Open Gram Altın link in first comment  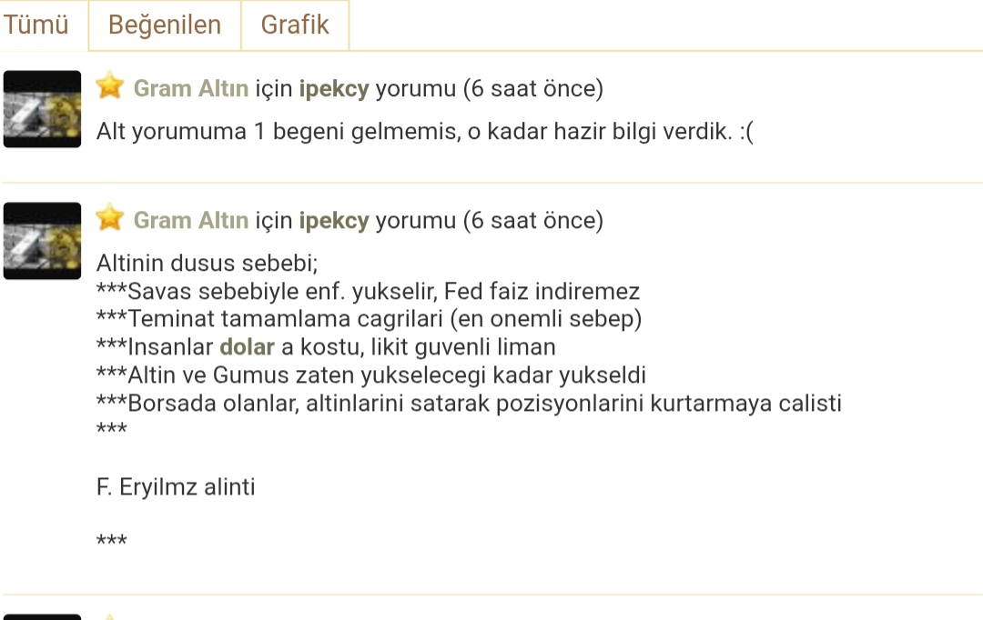(191, 89)
